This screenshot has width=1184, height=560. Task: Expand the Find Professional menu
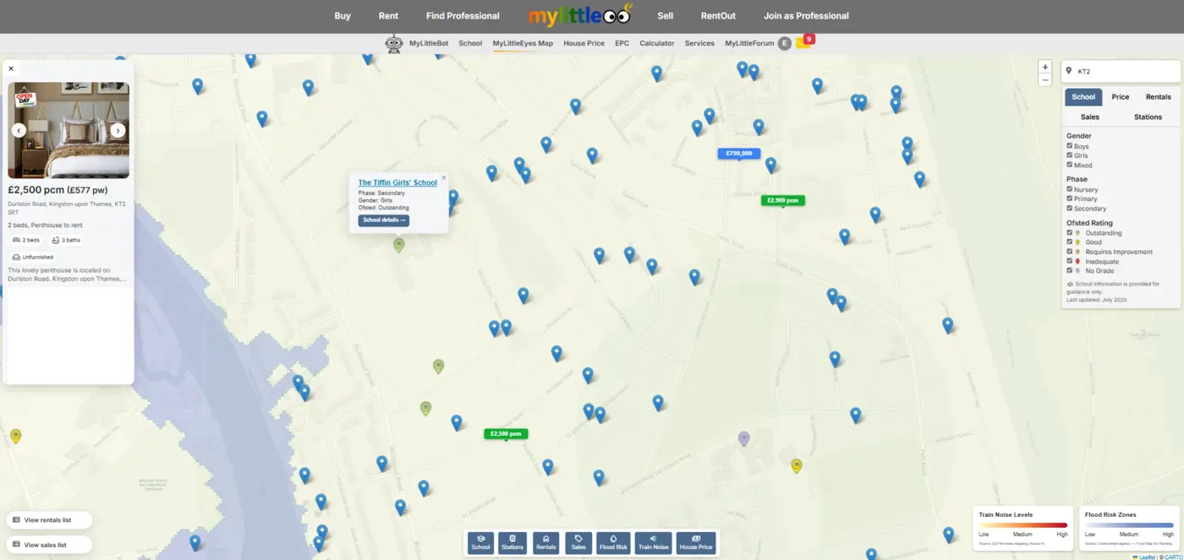click(463, 16)
